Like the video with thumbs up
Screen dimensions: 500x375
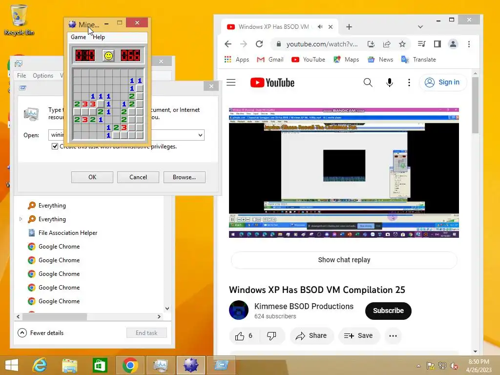tap(244, 336)
